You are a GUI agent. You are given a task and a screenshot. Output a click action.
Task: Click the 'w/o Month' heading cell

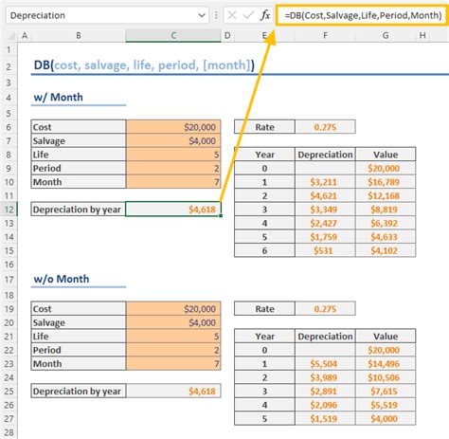(x=79, y=279)
